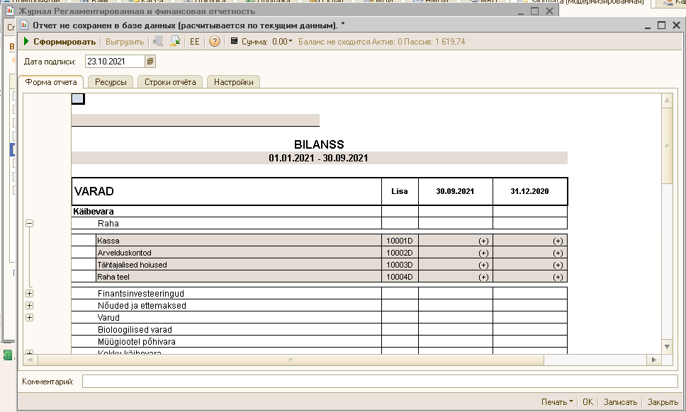Select the Arvelduskontod row cell
This screenshot has width=686, height=412.
(x=239, y=253)
